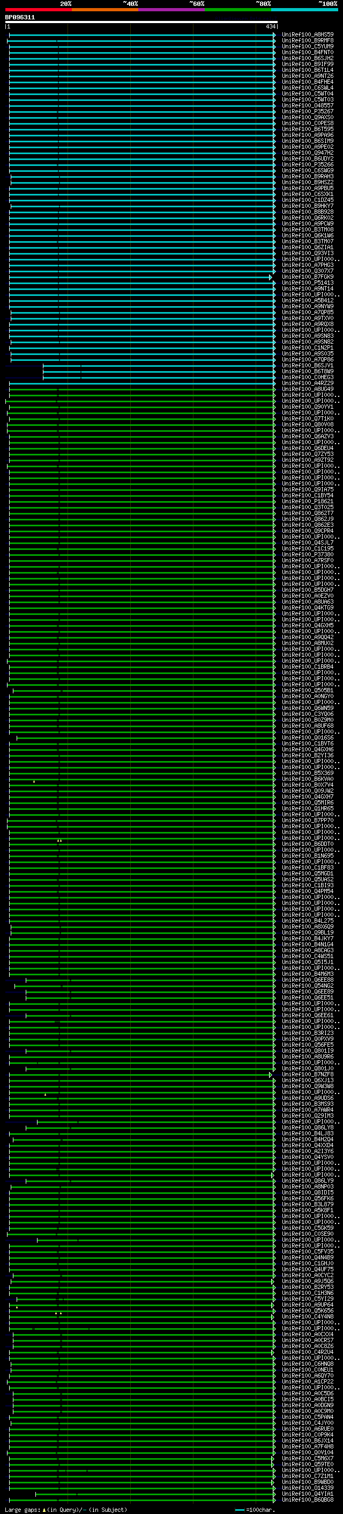Click the UniRef100_A4RZ29 label

(308, 383)
